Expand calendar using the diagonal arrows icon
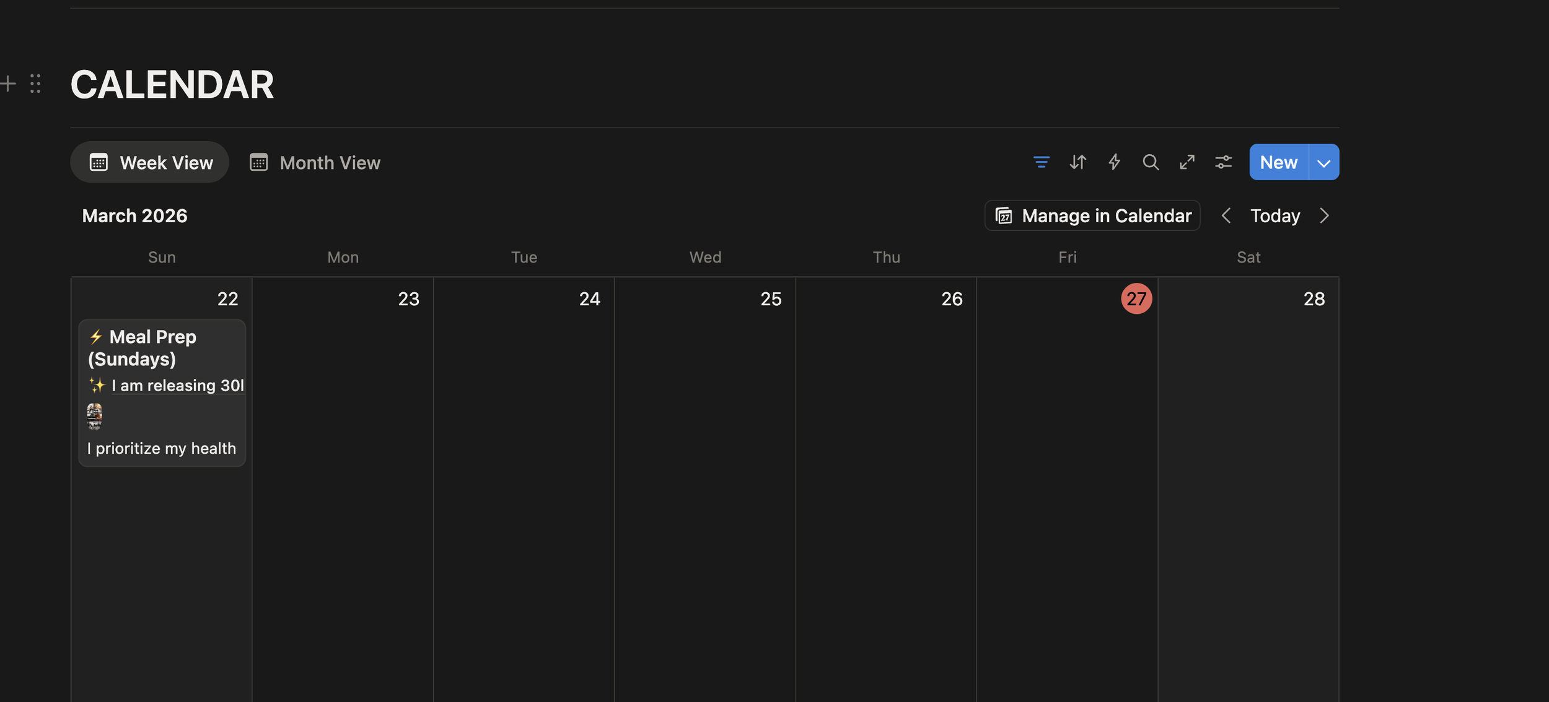Viewport: 1549px width, 702px height. (x=1187, y=162)
